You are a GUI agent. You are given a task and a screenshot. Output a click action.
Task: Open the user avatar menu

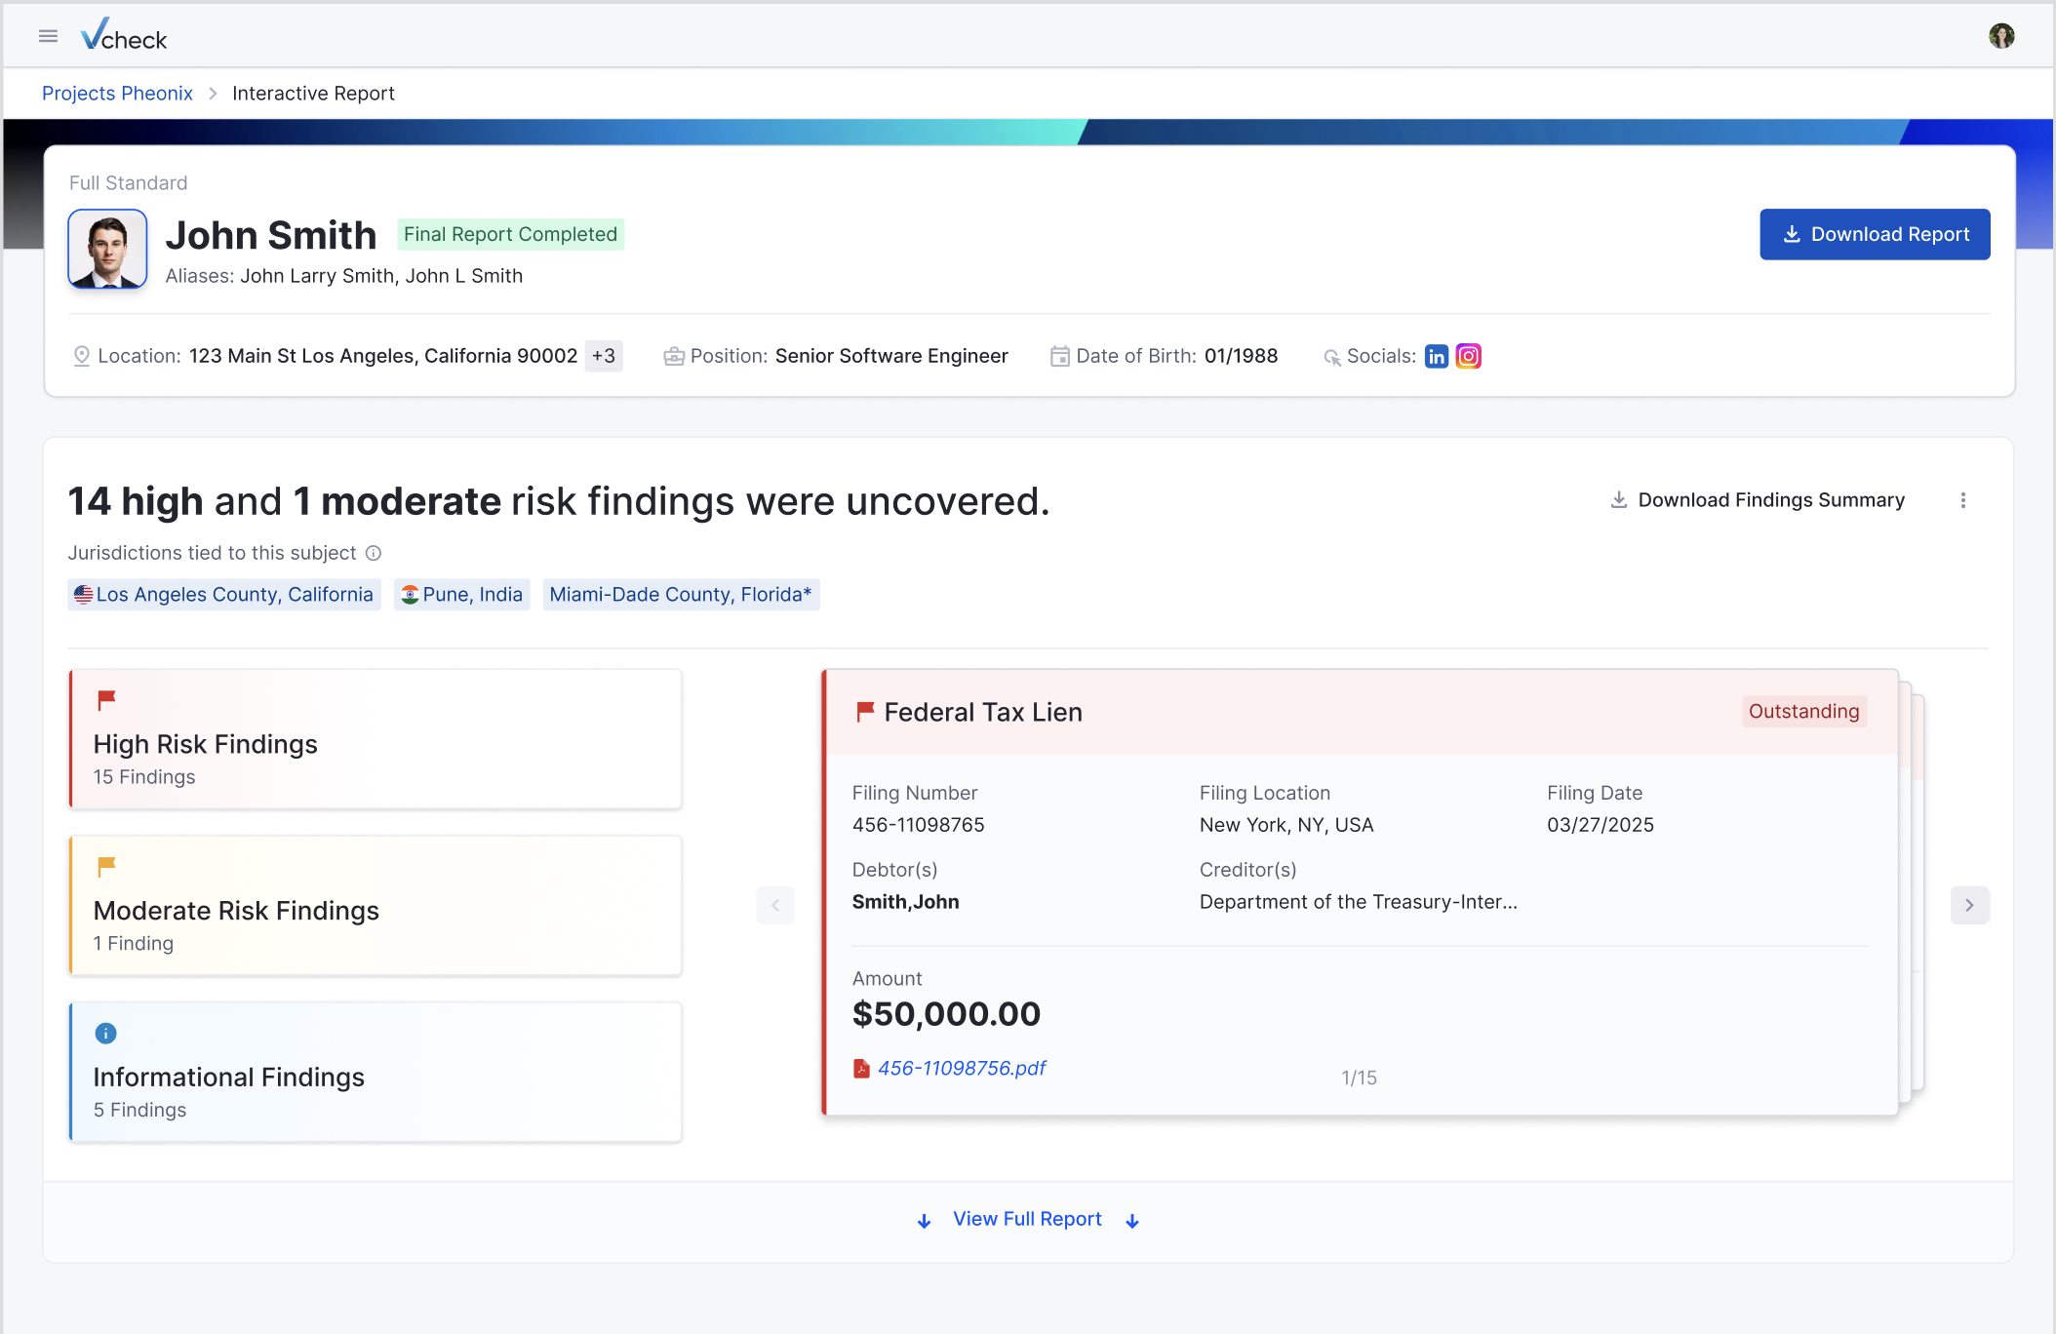coord(2001,36)
